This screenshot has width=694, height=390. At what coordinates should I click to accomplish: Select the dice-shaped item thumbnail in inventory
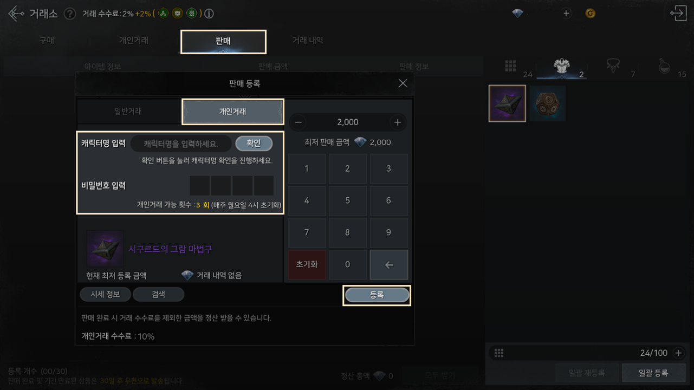[547, 103]
